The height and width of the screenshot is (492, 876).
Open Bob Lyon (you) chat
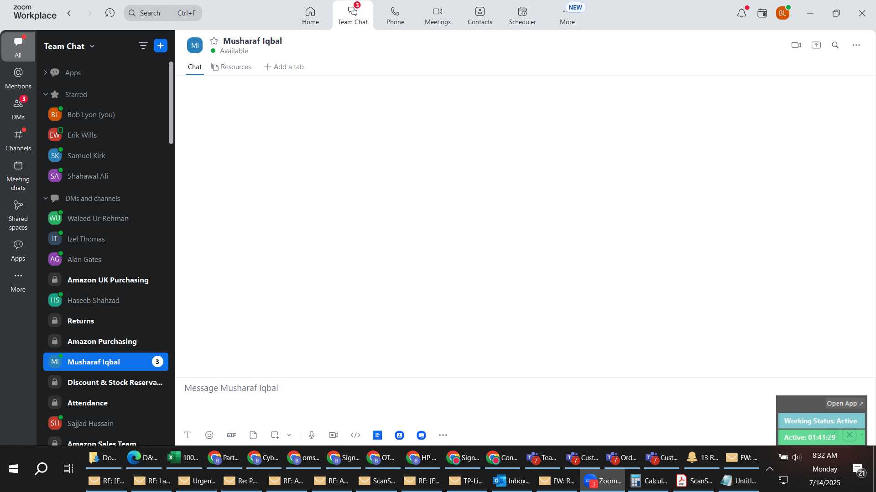point(106,114)
